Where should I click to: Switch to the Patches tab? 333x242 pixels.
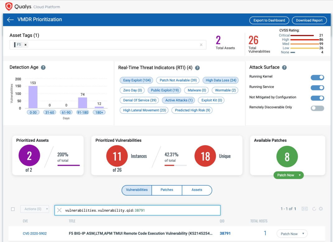[167, 190]
